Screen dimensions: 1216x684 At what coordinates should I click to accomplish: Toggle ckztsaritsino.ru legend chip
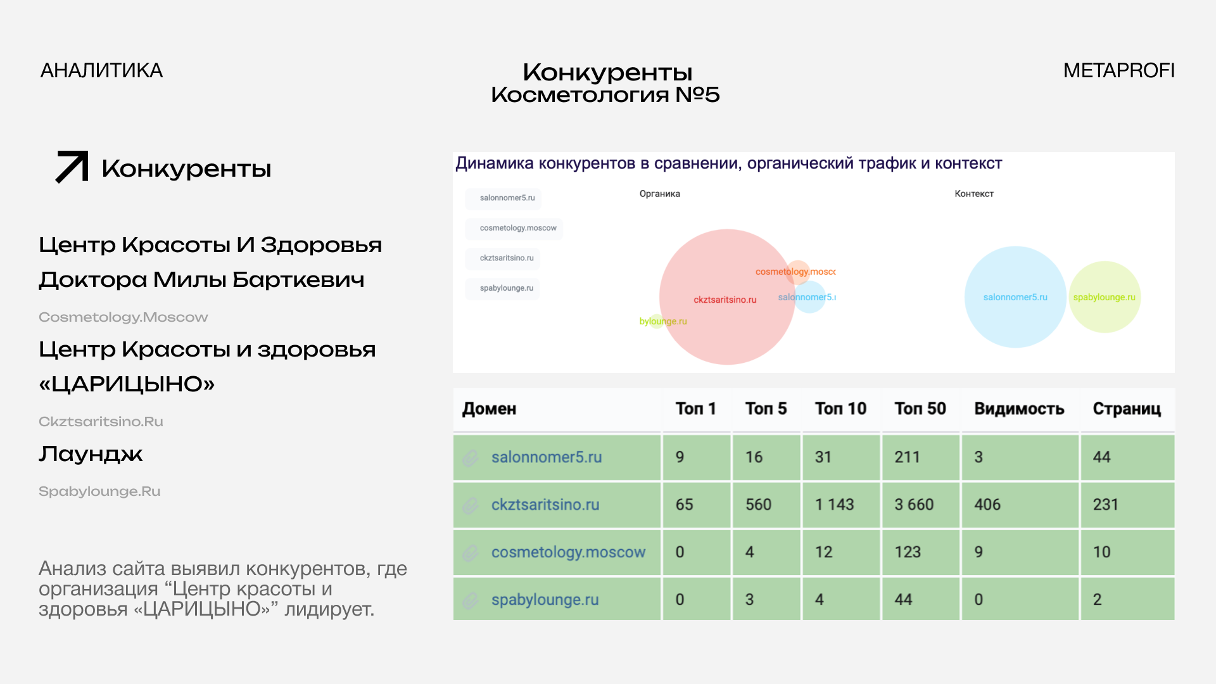coord(503,258)
